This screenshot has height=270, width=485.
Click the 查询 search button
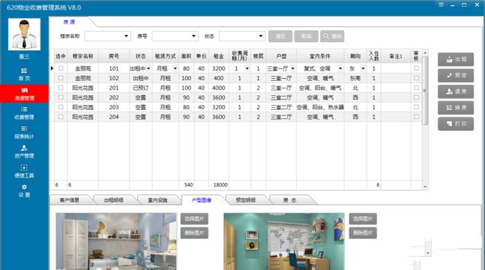(x=332, y=36)
